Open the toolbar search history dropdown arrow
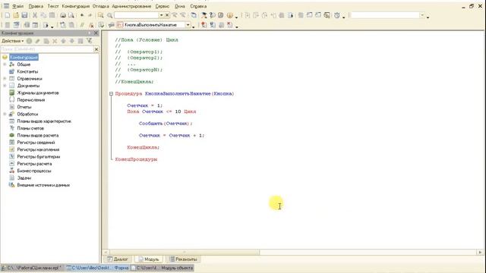The width and height of the screenshot is (486, 273). coord(162,15)
